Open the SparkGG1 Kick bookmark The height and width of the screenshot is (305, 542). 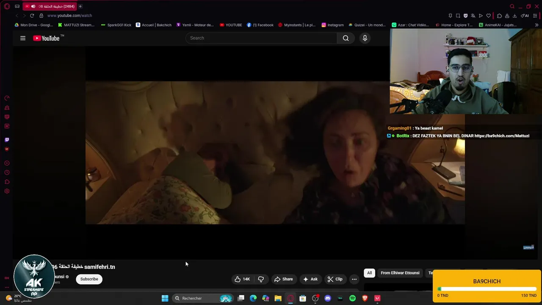pos(116,25)
